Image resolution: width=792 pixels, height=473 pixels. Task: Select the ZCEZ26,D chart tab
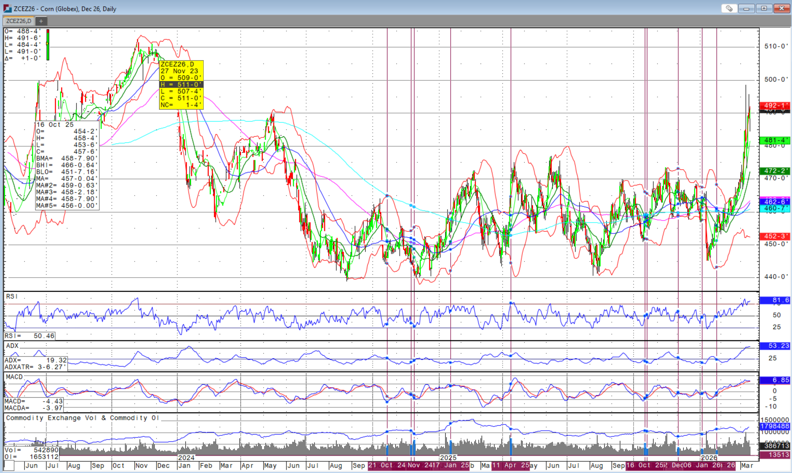coord(19,21)
